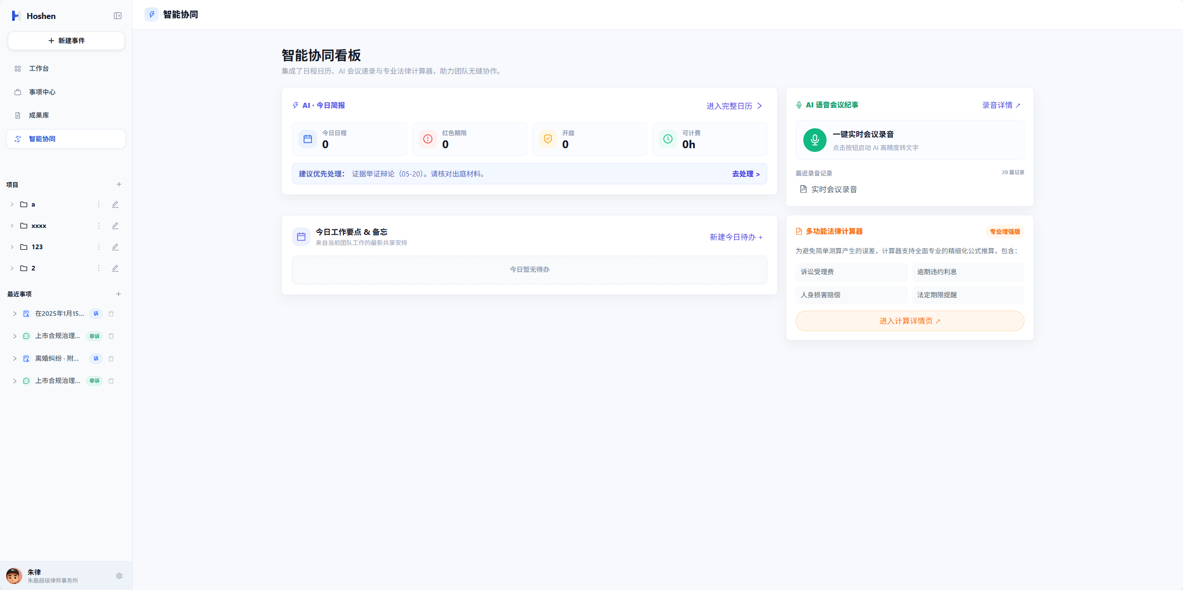The width and height of the screenshot is (1183, 590).
Task: Delete the 离婚纠纷 · 附... item
Action: [111, 358]
